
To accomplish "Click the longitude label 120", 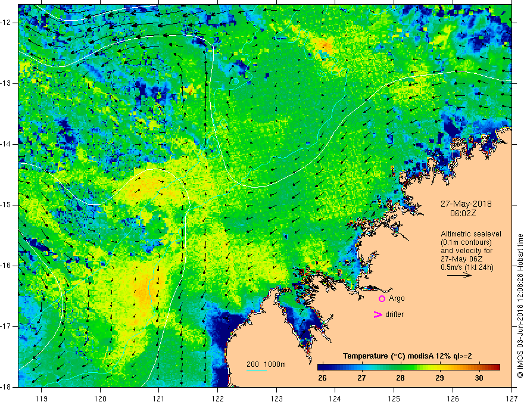I will [x=100, y=398].
